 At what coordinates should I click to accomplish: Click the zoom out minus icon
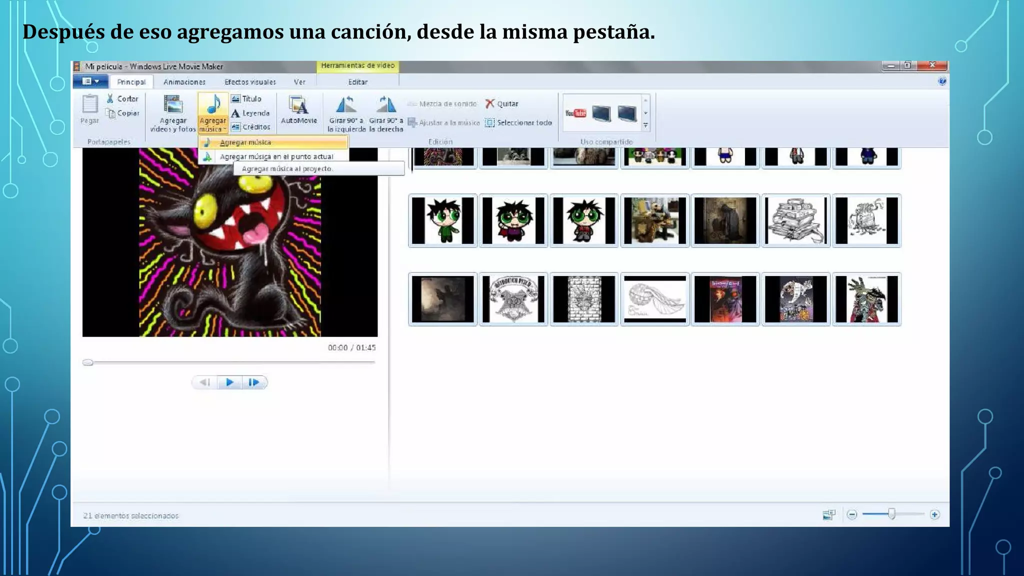pos(852,514)
